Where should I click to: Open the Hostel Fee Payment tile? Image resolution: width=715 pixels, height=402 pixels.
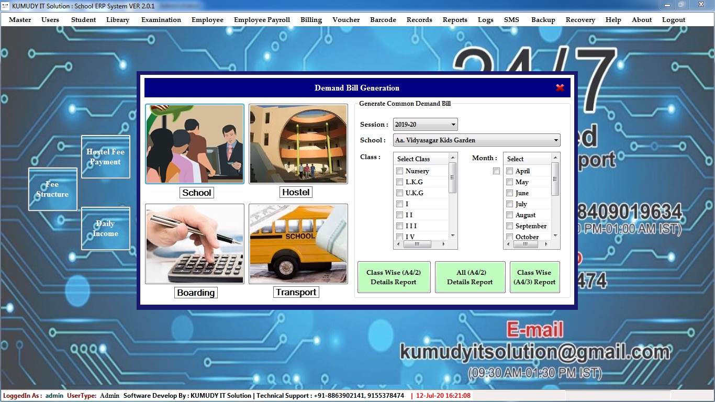tap(105, 157)
